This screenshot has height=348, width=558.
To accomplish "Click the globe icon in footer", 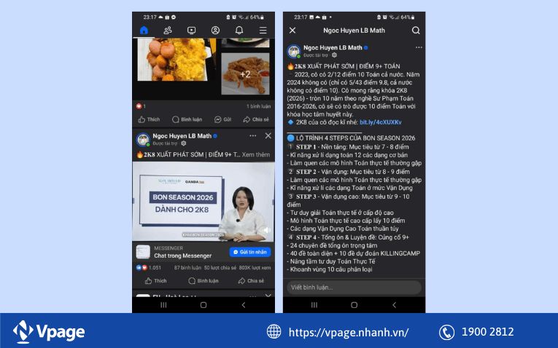I will 274,332.
